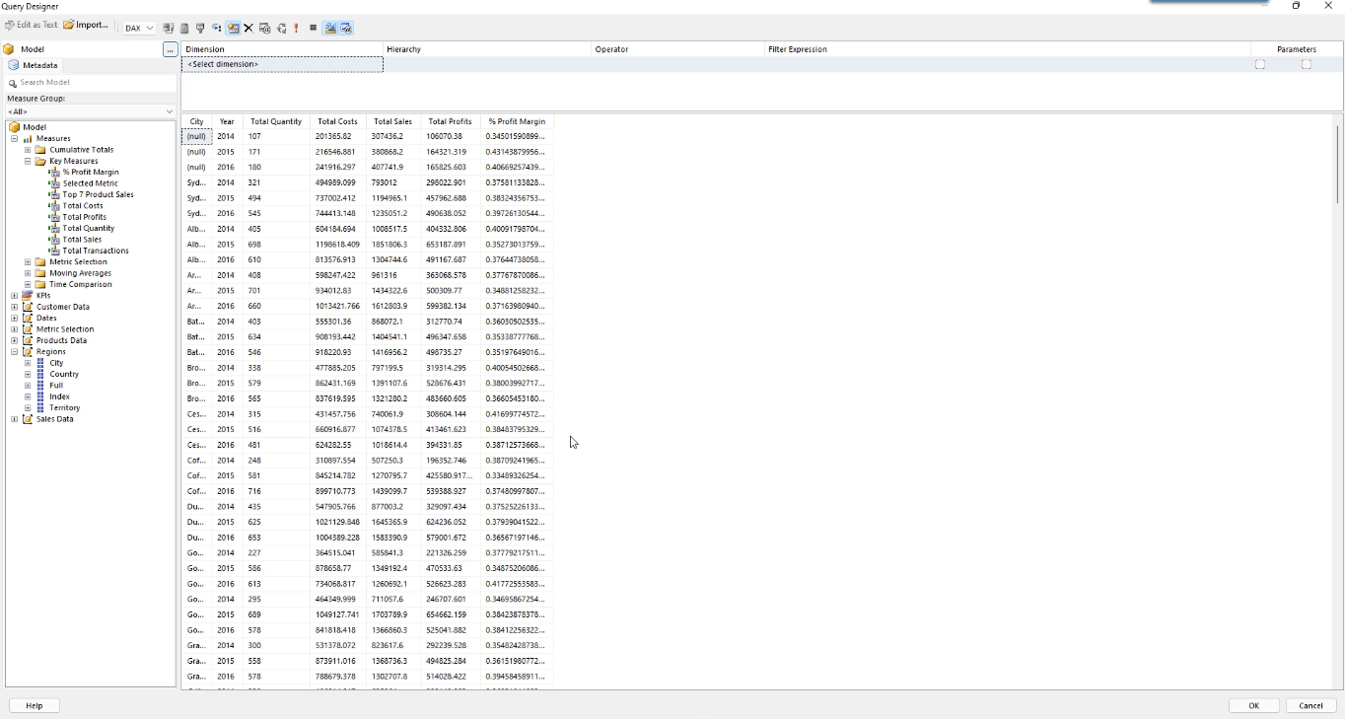The width and height of the screenshot is (1345, 719).
Task: Expand the Moving Averages folder
Action: point(28,273)
